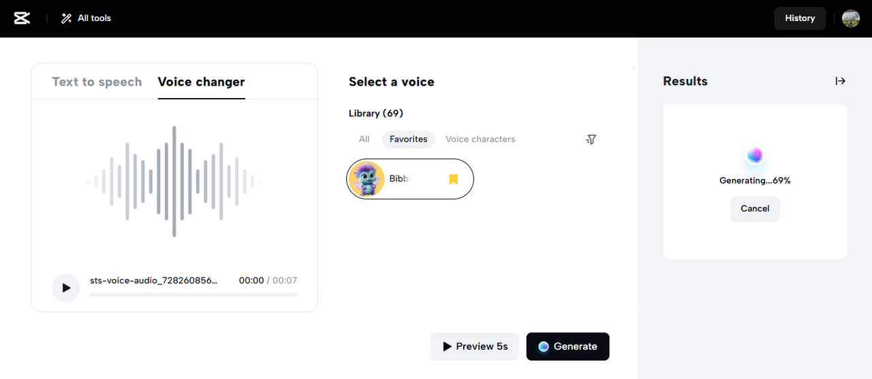Collapse the Results panel with arrow icon
872x379 pixels.
[x=841, y=81]
